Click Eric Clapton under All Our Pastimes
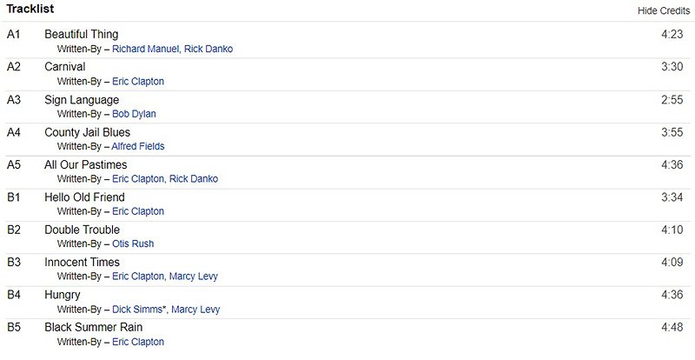 pyautogui.click(x=138, y=179)
